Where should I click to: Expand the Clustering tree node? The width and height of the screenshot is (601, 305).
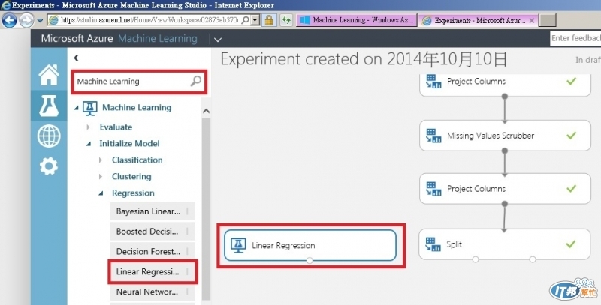(101, 177)
